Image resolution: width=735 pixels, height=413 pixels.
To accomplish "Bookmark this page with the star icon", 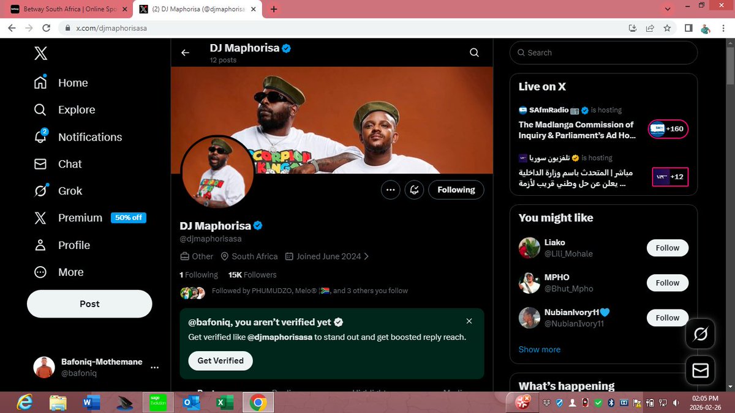I will pos(667,28).
